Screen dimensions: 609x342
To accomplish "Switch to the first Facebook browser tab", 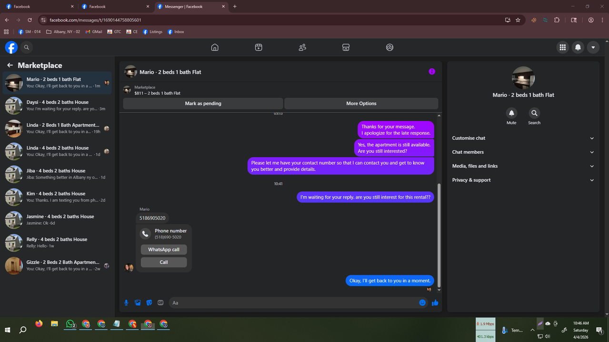I will click(x=40, y=7).
